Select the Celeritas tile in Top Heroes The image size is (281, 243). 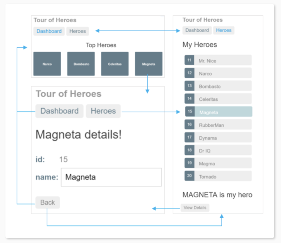pyautogui.click(x=115, y=64)
